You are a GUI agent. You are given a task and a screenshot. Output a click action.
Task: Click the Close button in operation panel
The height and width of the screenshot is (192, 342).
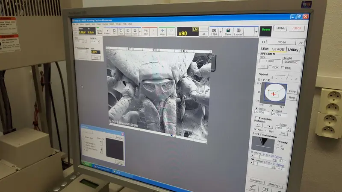click(x=282, y=42)
